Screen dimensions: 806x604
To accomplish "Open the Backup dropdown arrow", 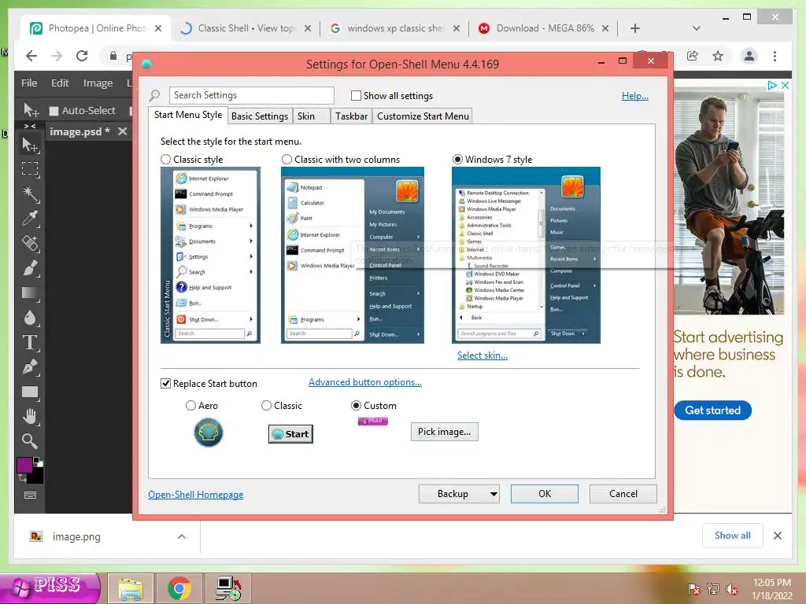I will click(x=494, y=494).
